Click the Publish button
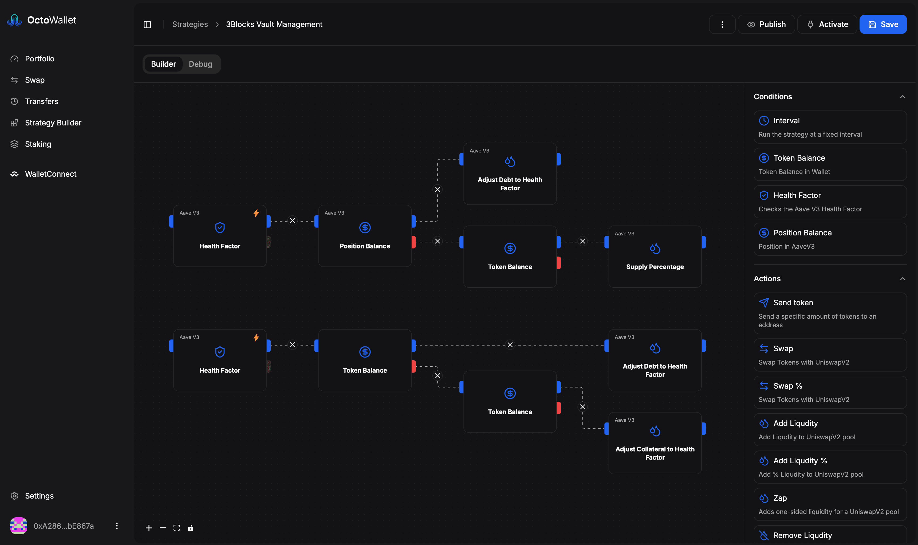The image size is (918, 545). [x=766, y=24]
